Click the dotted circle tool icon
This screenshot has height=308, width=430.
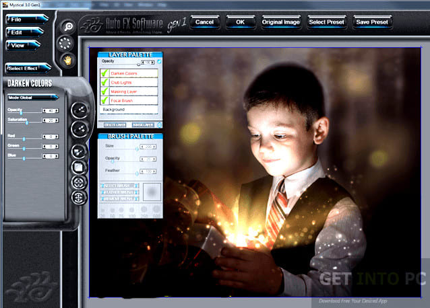coord(65,43)
